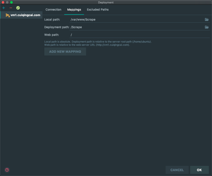
Task: Switch to the Connection tab
Action: [54, 10]
